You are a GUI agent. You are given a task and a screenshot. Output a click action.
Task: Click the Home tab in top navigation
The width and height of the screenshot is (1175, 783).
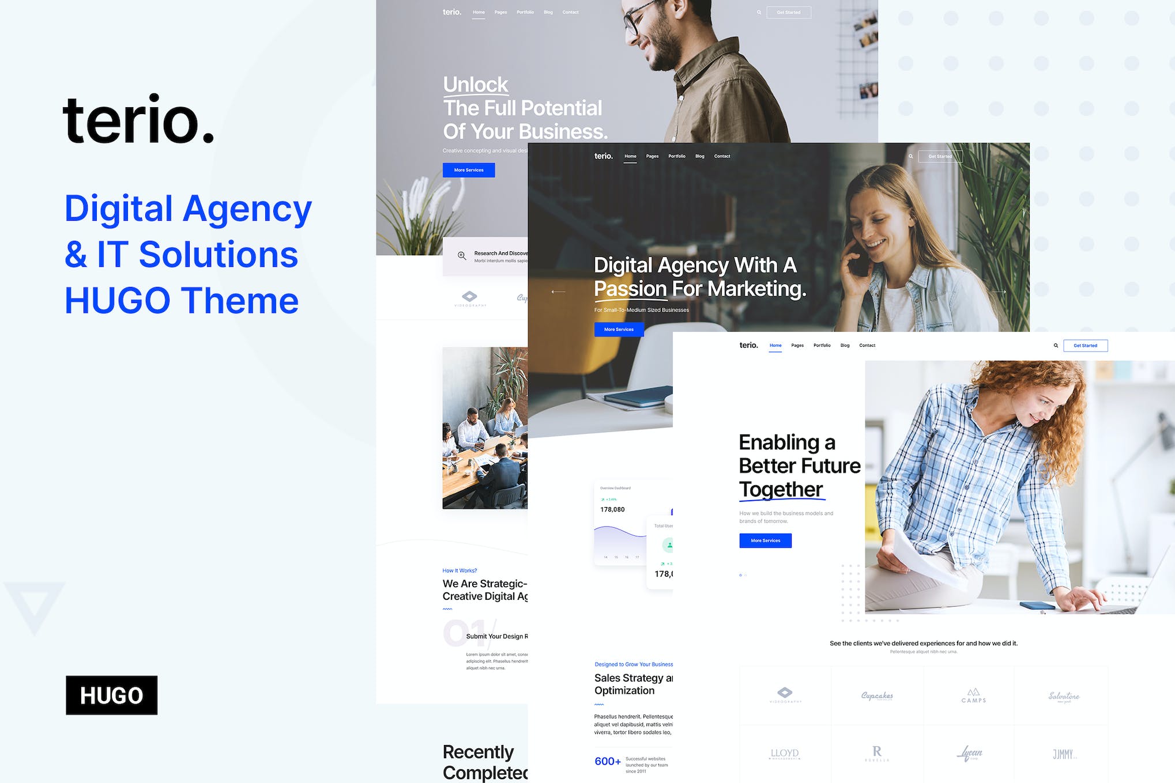coord(479,12)
